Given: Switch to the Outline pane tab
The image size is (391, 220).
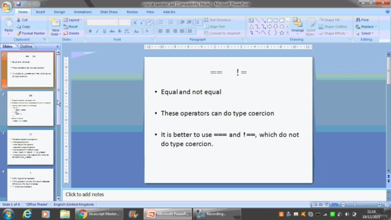Looking at the screenshot, I should (x=26, y=46).
